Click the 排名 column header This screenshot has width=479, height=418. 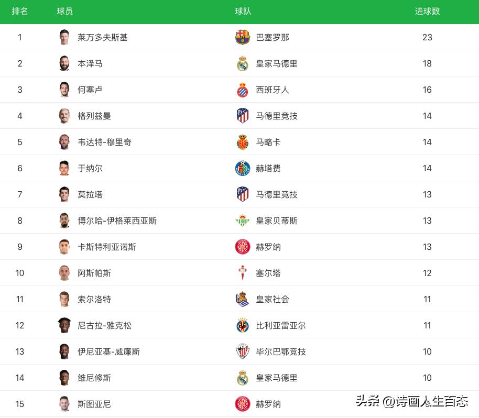pyautogui.click(x=20, y=12)
